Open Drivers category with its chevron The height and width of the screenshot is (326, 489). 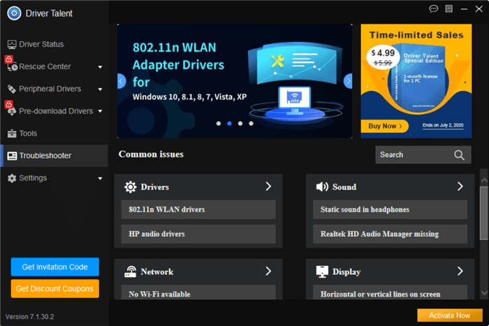(268, 186)
